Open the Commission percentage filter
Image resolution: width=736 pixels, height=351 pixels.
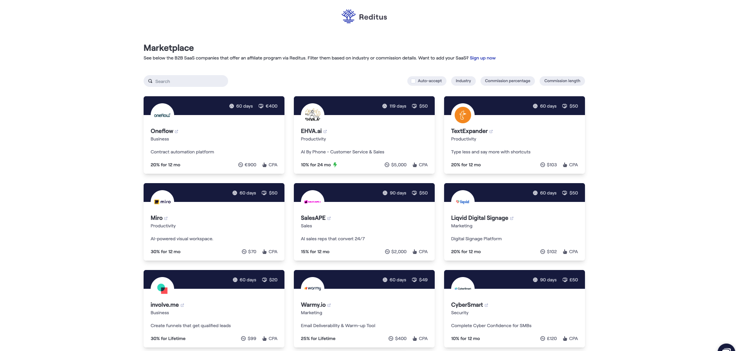(x=507, y=81)
